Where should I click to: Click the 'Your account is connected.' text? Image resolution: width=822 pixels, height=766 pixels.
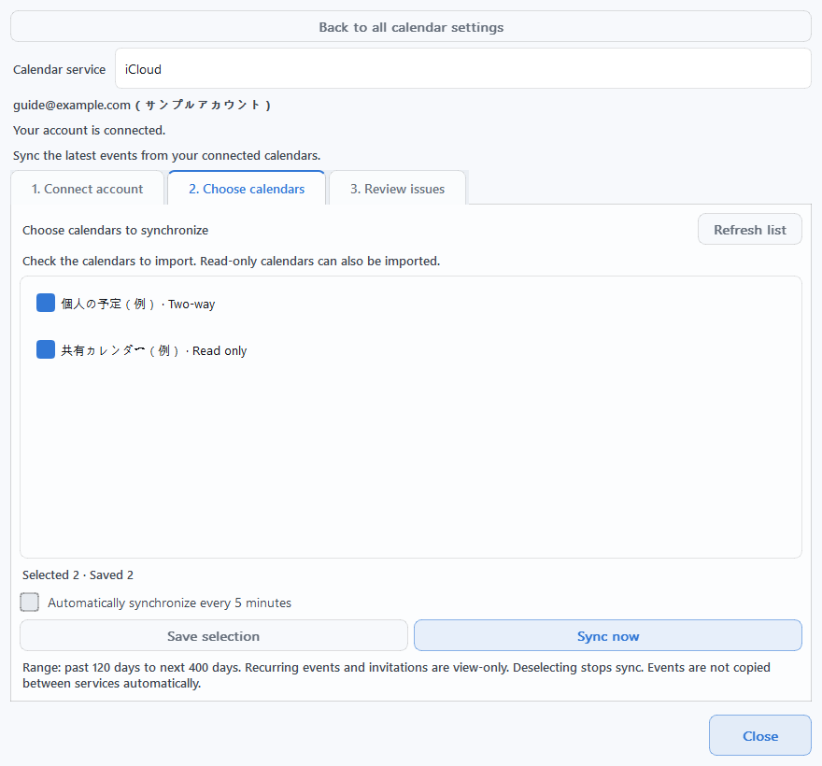[89, 130]
